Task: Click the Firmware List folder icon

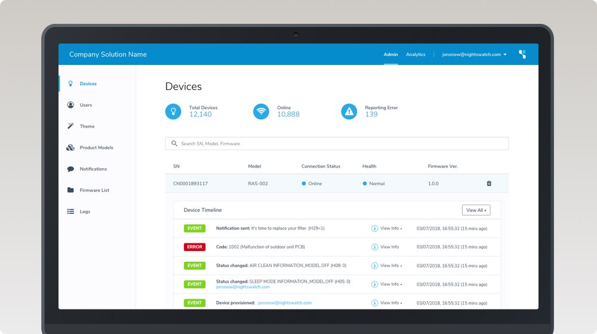Action: [x=70, y=190]
